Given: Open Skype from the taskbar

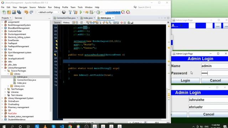Looking at the screenshot, I should tap(53, 127).
